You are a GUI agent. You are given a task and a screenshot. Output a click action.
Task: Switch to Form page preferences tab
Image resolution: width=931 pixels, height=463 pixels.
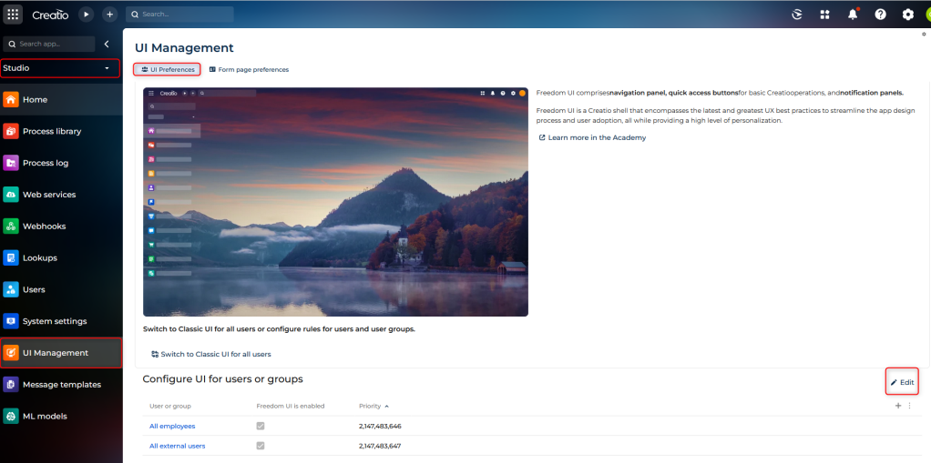[x=249, y=69]
